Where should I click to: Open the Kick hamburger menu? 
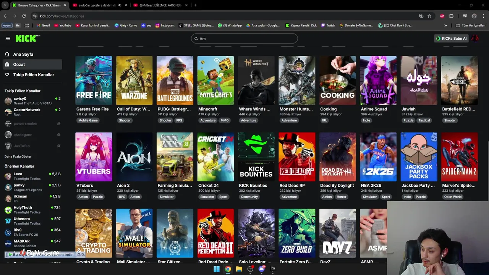pyautogui.click(x=8, y=38)
